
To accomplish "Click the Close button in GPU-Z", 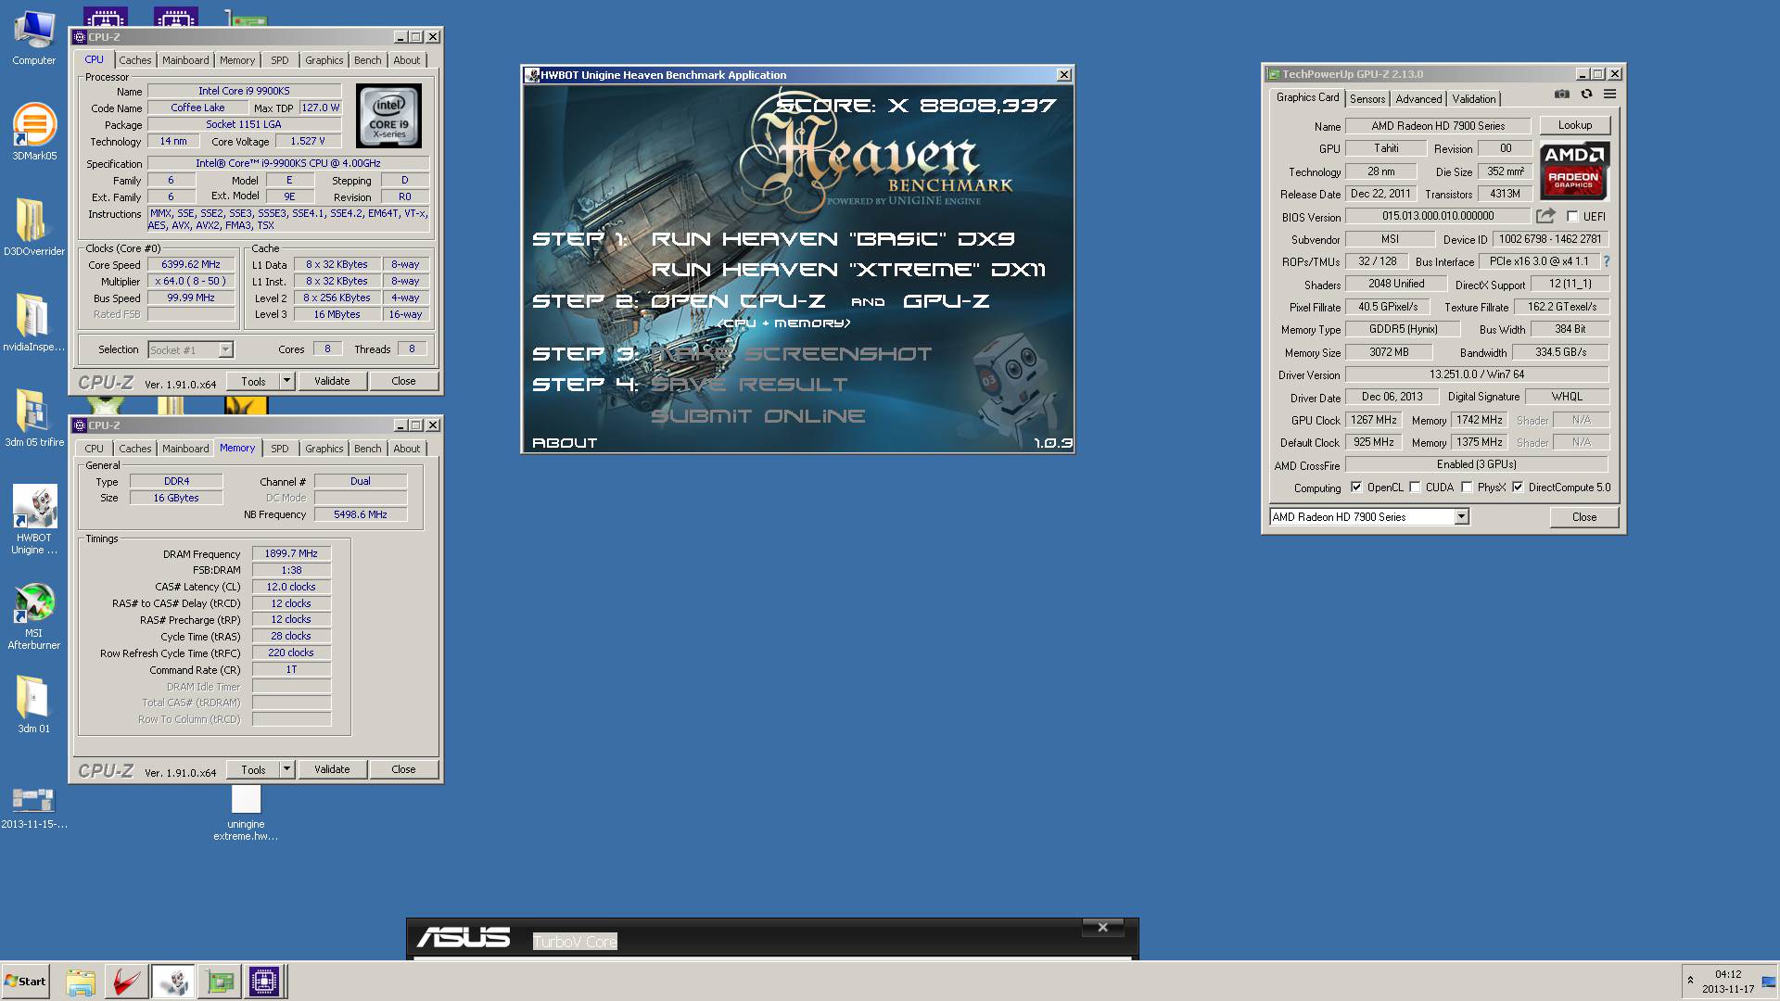I will [x=1583, y=517].
